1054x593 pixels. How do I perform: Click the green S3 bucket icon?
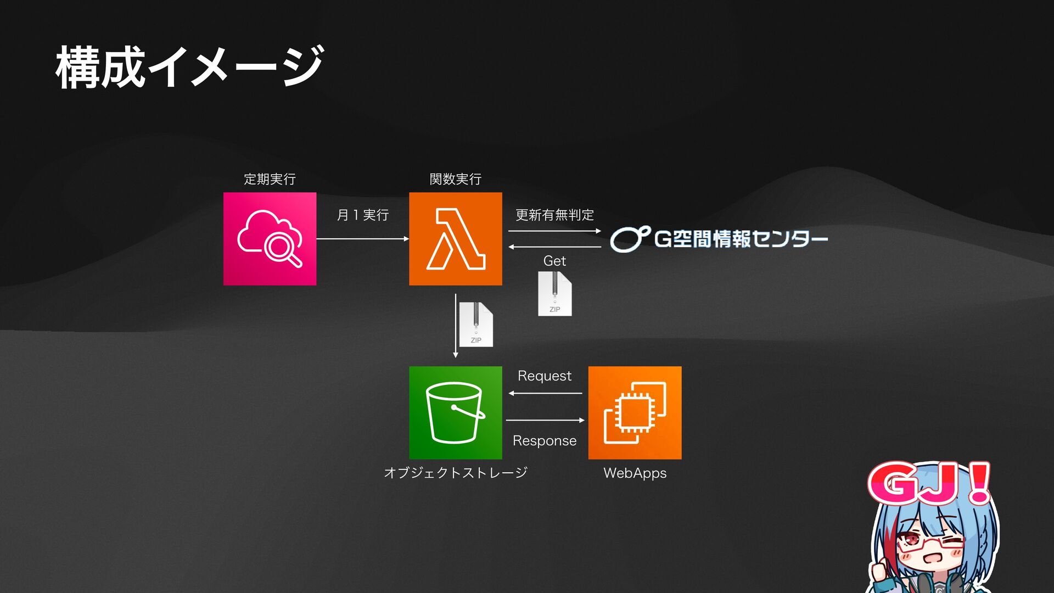point(455,412)
